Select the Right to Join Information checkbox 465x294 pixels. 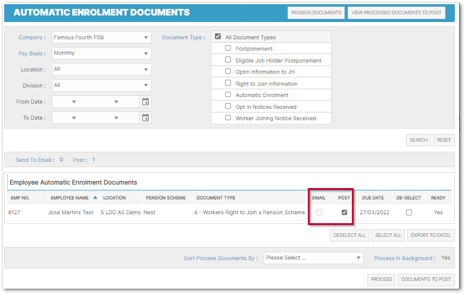pos(228,83)
